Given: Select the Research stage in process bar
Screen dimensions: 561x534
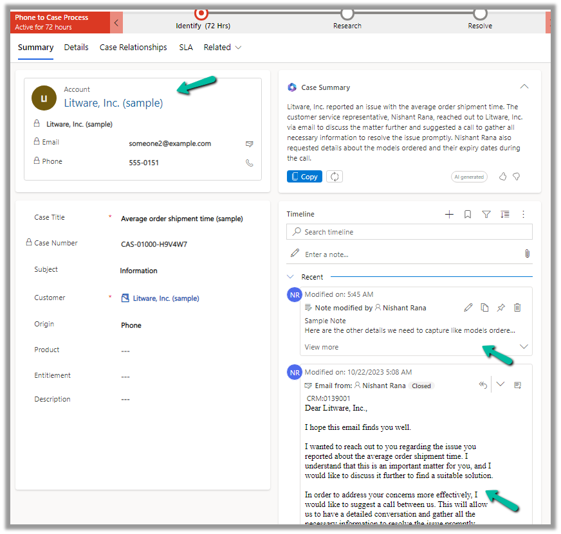Looking at the screenshot, I should coord(347,13).
